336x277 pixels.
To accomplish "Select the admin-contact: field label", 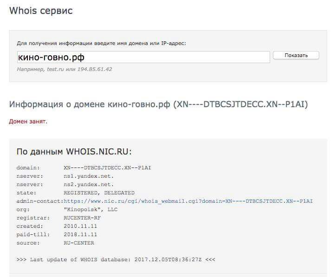I will 40,201.
